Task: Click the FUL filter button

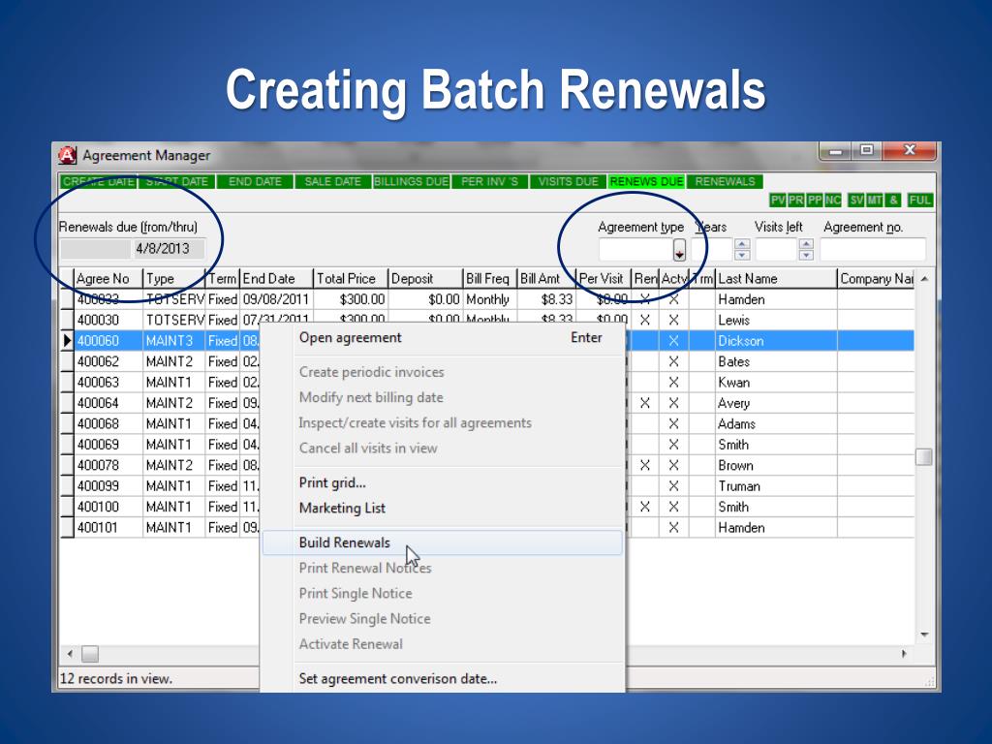Action: pyautogui.click(x=920, y=201)
